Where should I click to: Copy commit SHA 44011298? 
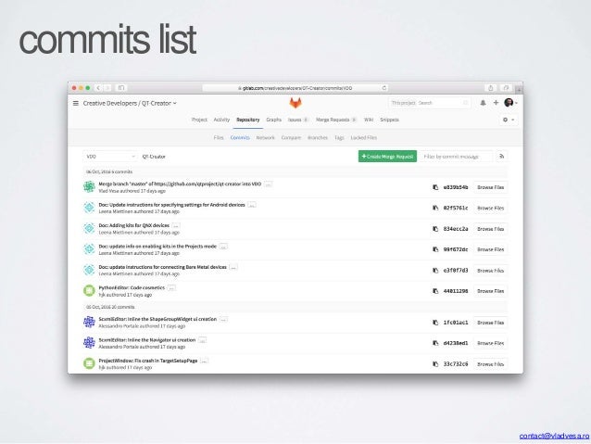click(435, 291)
